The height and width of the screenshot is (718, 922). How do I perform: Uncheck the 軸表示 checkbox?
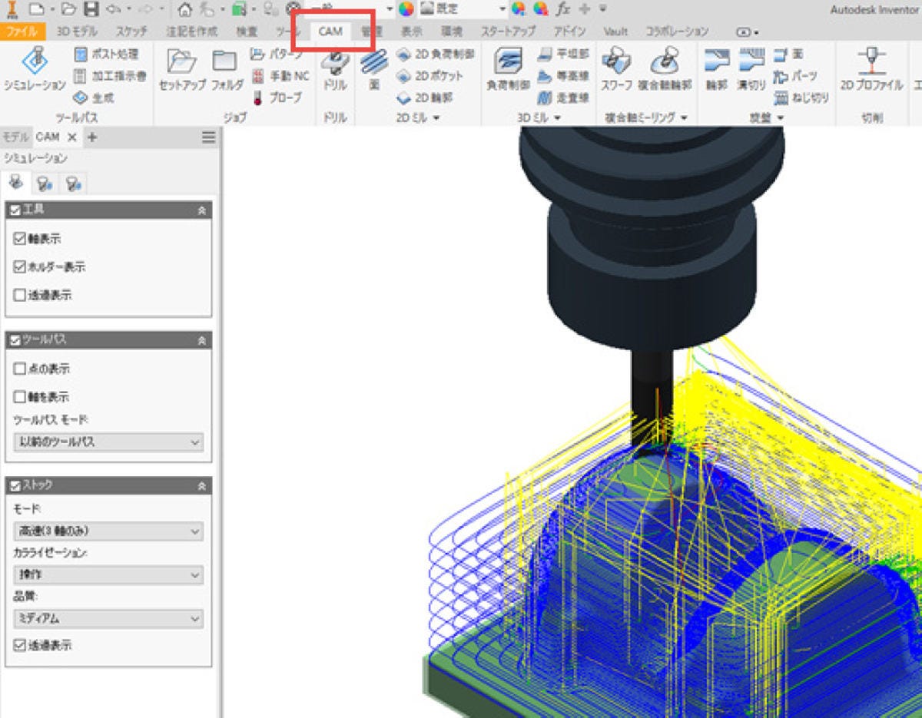click(20, 240)
